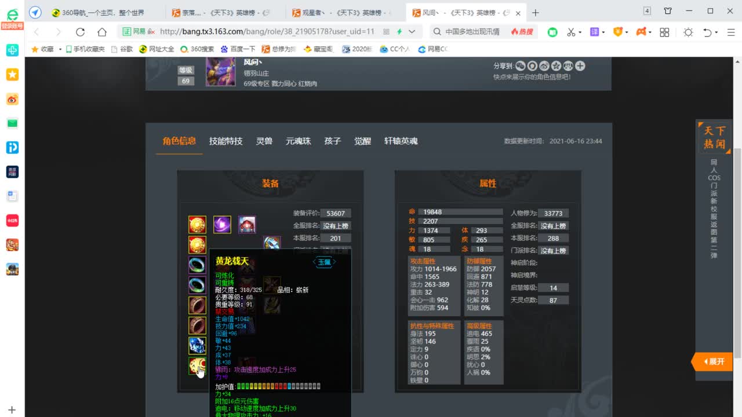Open the COS link in the 天下热闻 sidebar
The height and width of the screenshot is (417, 742).
[714, 178]
